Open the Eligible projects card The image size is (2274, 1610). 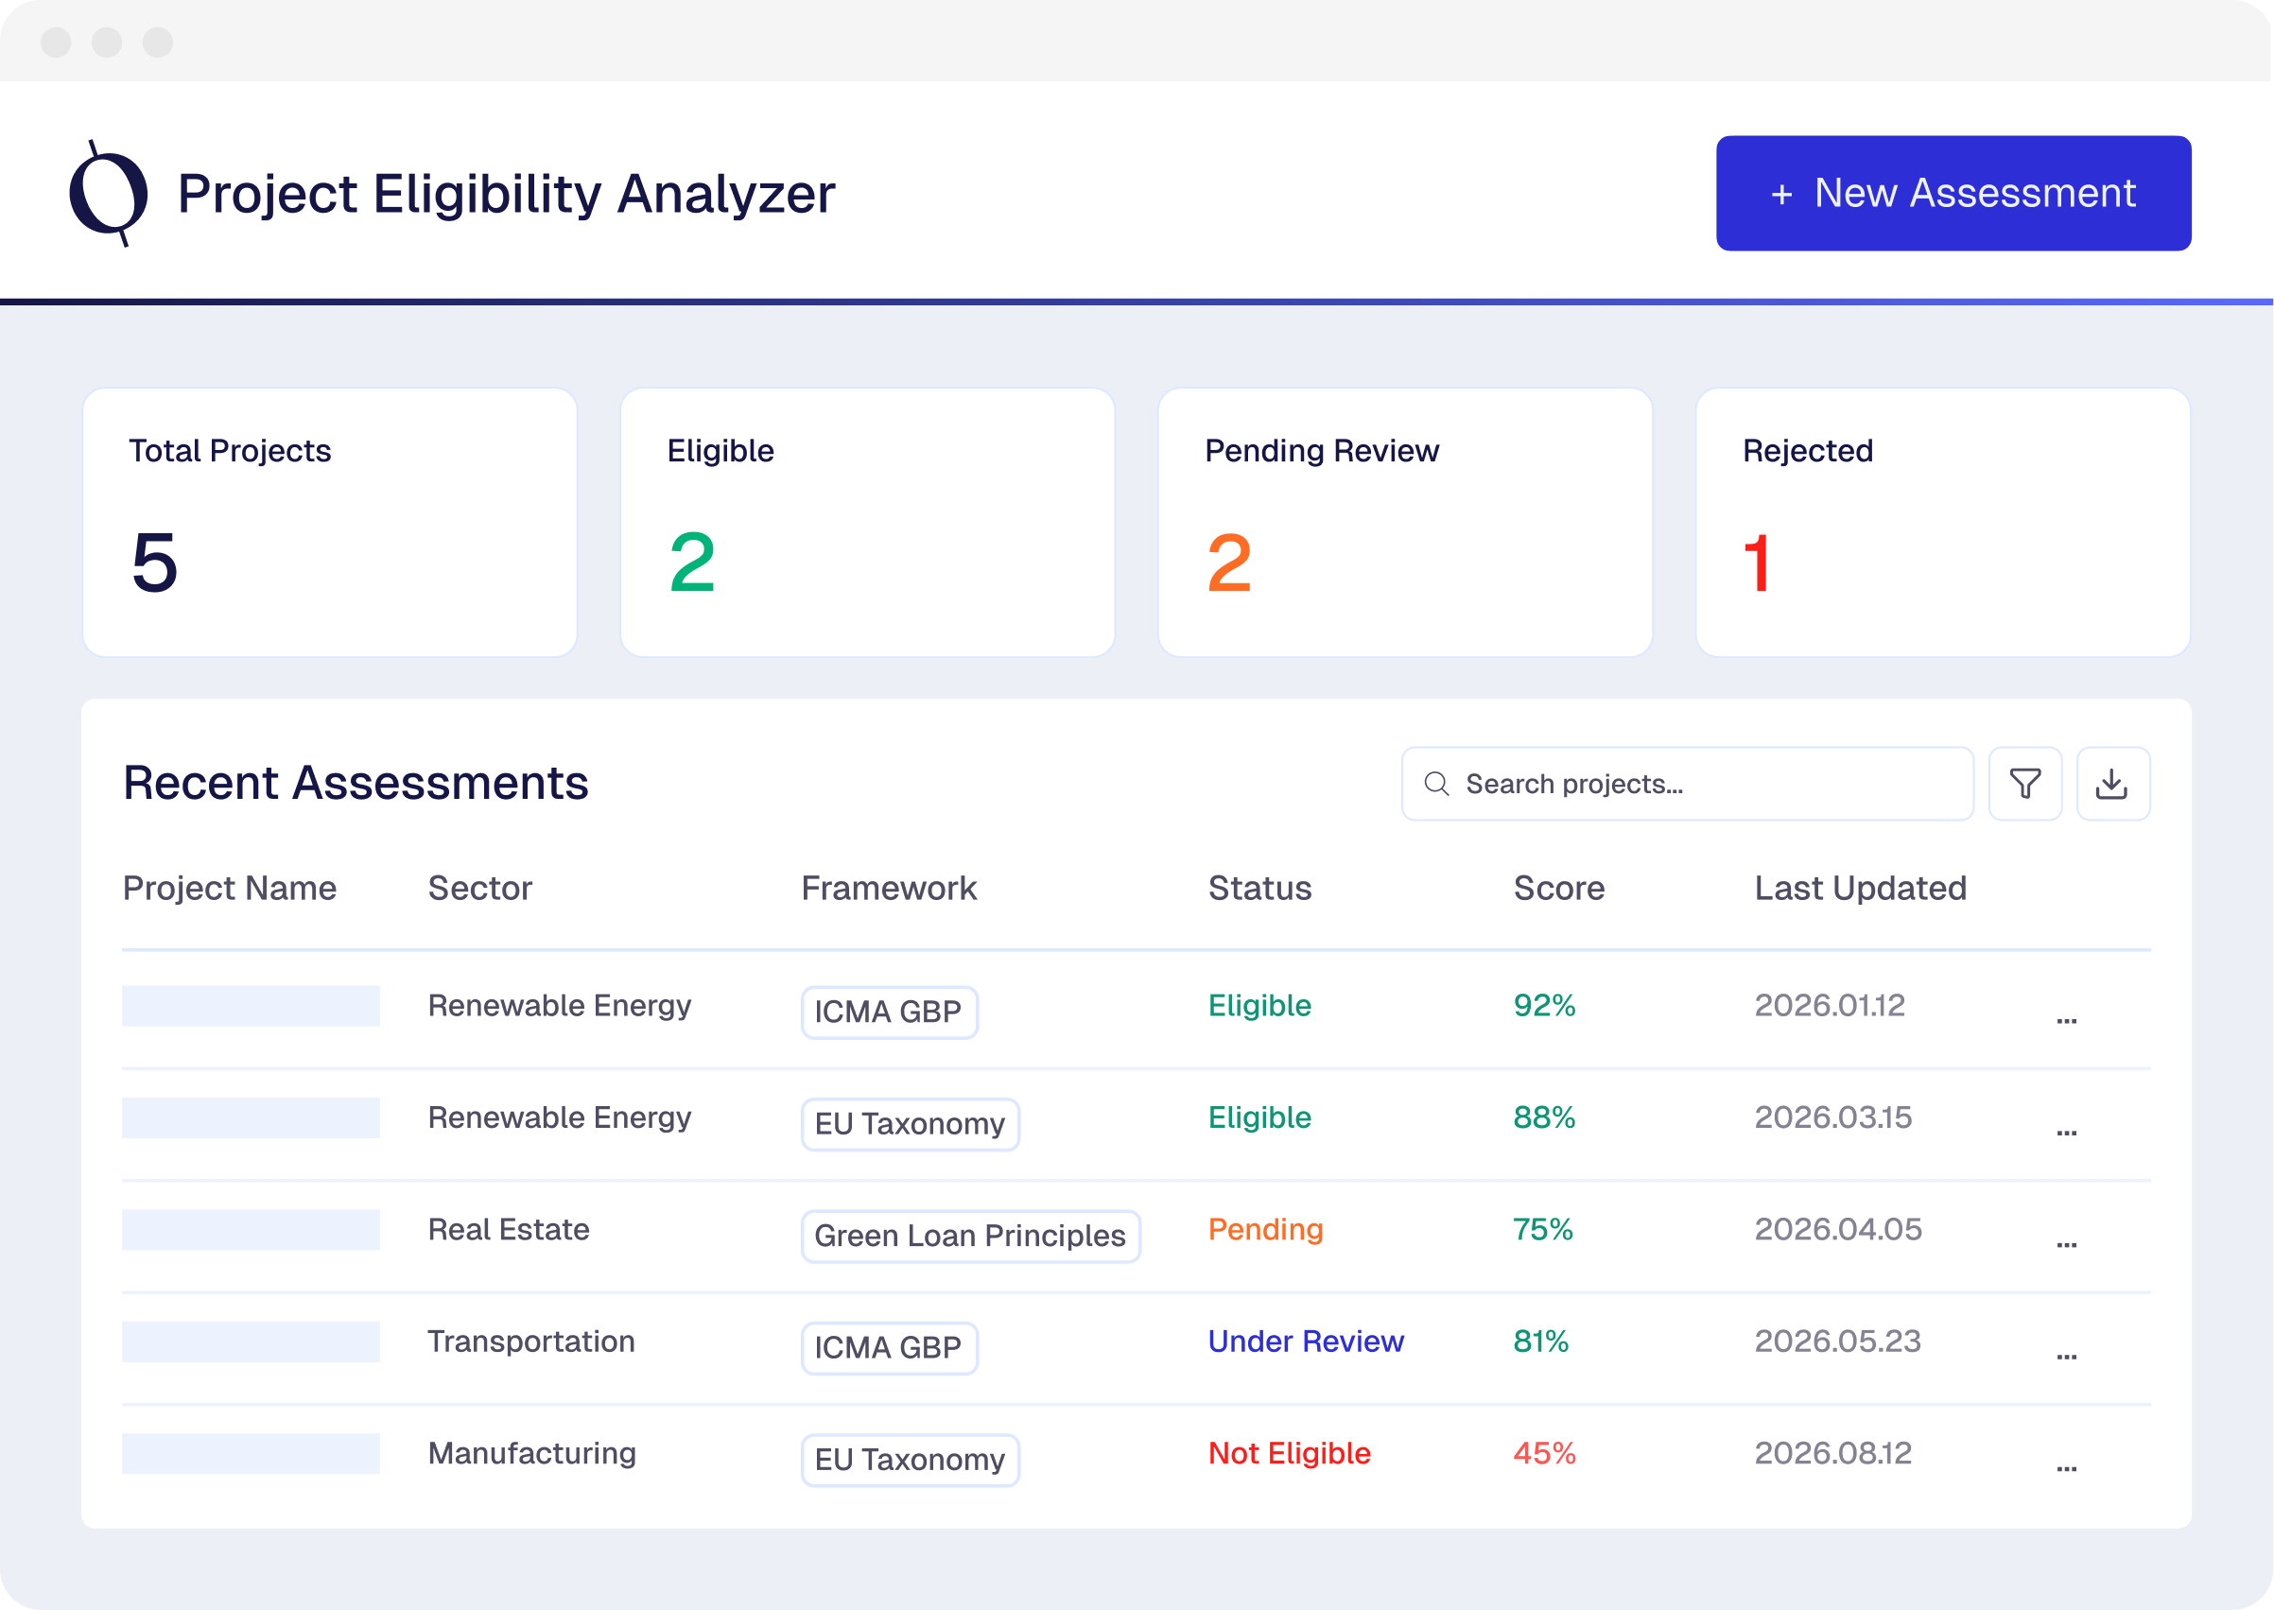click(868, 522)
